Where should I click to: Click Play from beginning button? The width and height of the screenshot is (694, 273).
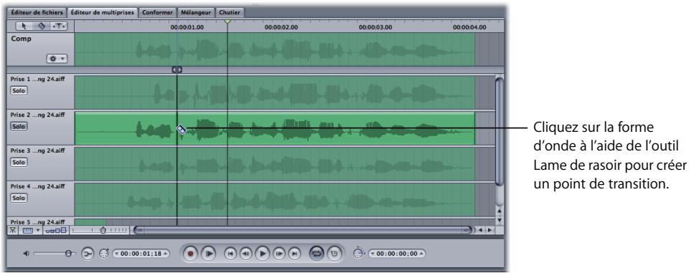[x=208, y=254]
